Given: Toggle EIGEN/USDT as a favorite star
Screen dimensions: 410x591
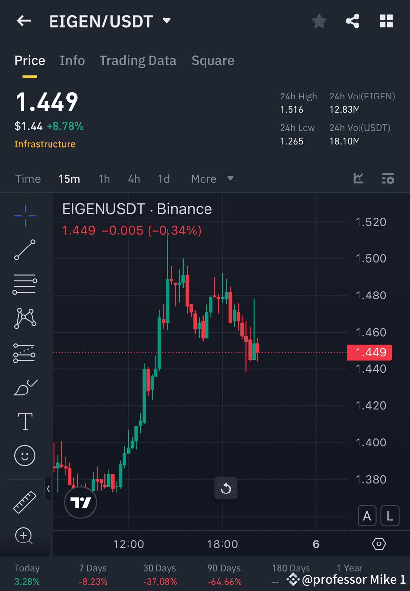Looking at the screenshot, I should click(x=319, y=21).
